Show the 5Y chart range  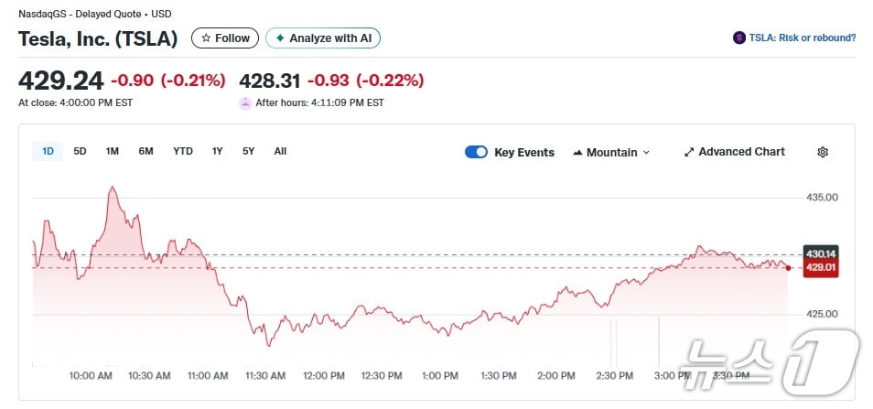[x=249, y=151]
